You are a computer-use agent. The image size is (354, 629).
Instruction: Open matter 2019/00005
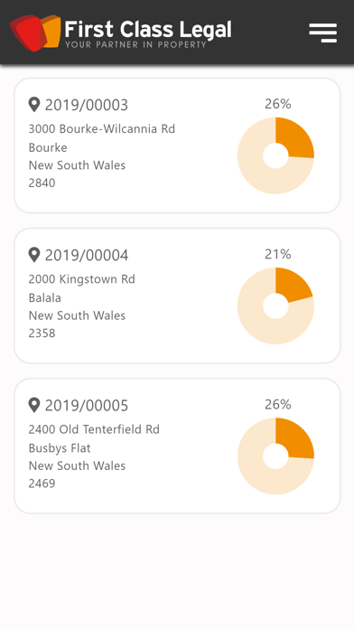point(177,446)
